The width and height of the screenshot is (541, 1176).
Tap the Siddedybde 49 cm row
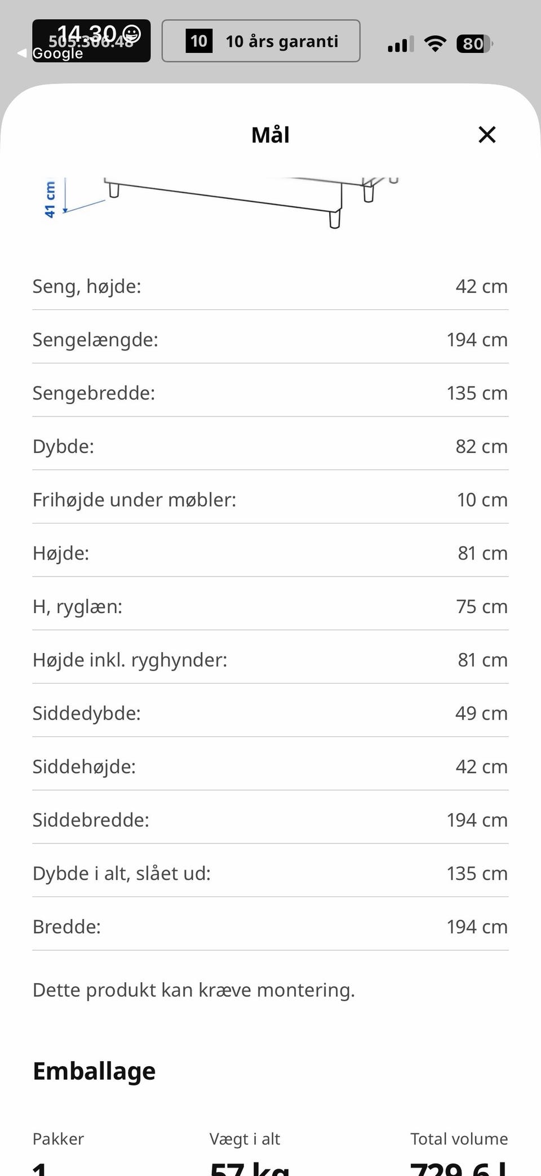tap(270, 713)
